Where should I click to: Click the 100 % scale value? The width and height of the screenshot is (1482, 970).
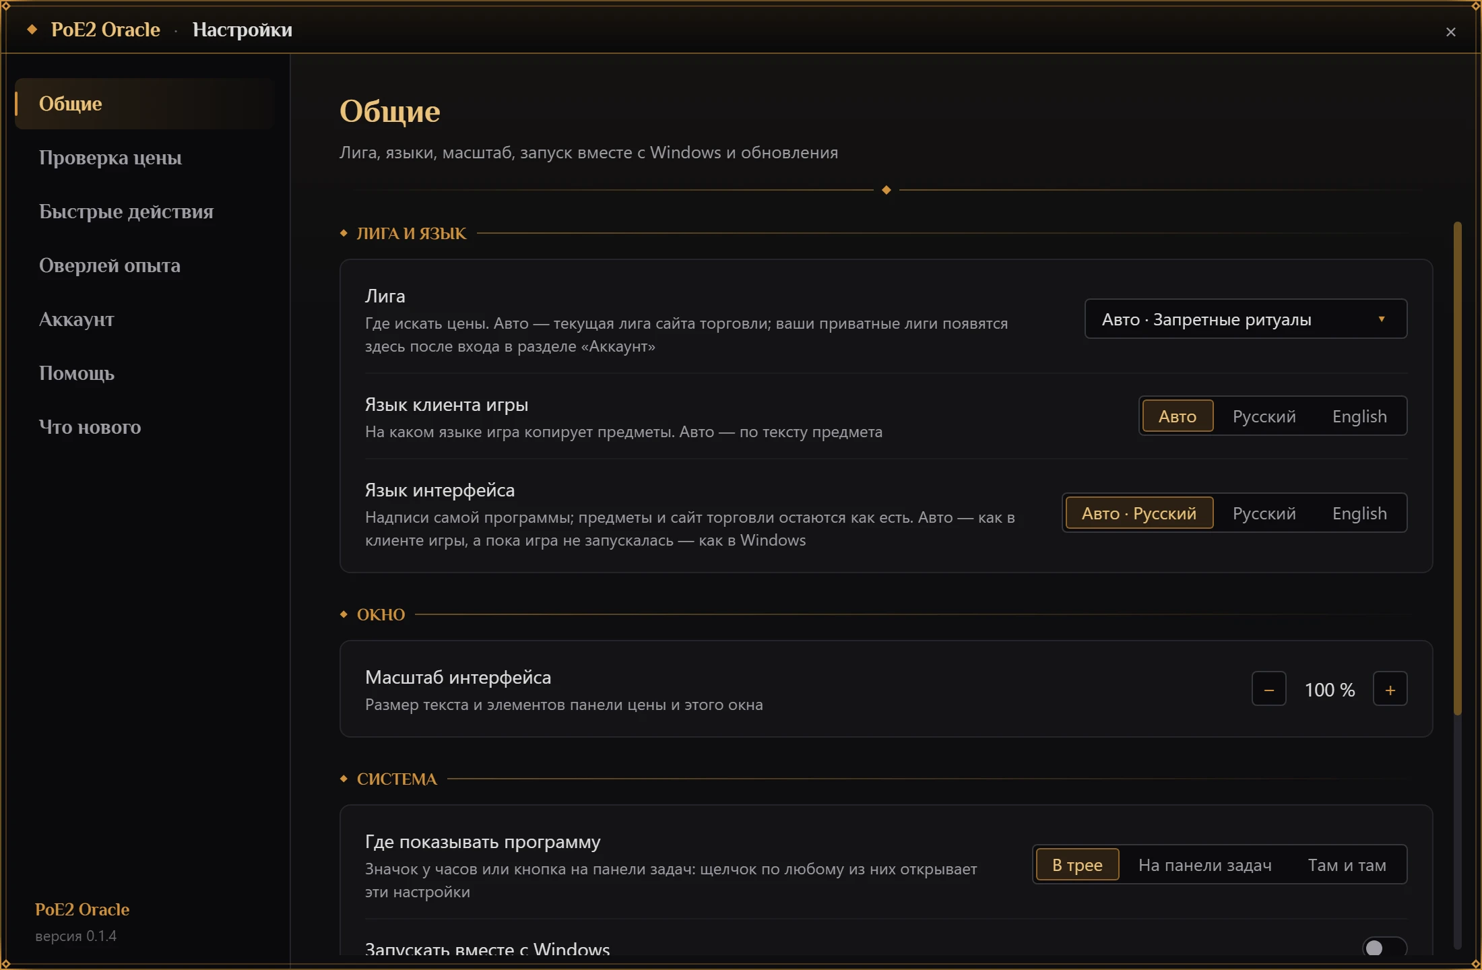coord(1329,690)
